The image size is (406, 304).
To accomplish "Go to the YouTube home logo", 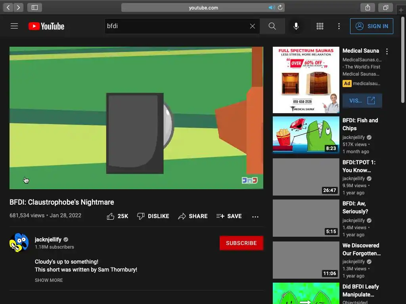I will pyautogui.click(x=46, y=26).
